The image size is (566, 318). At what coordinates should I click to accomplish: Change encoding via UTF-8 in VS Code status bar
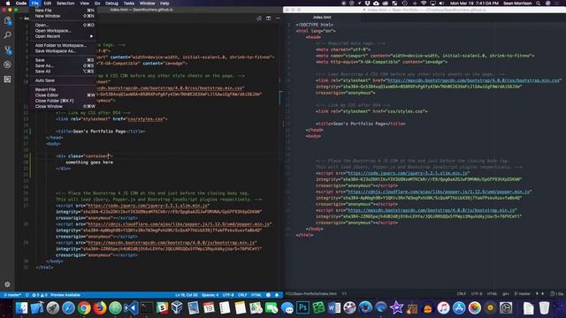(x=228, y=295)
